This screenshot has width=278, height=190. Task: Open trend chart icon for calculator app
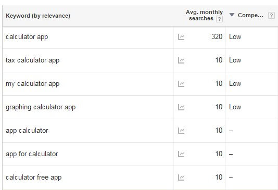click(x=181, y=37)
